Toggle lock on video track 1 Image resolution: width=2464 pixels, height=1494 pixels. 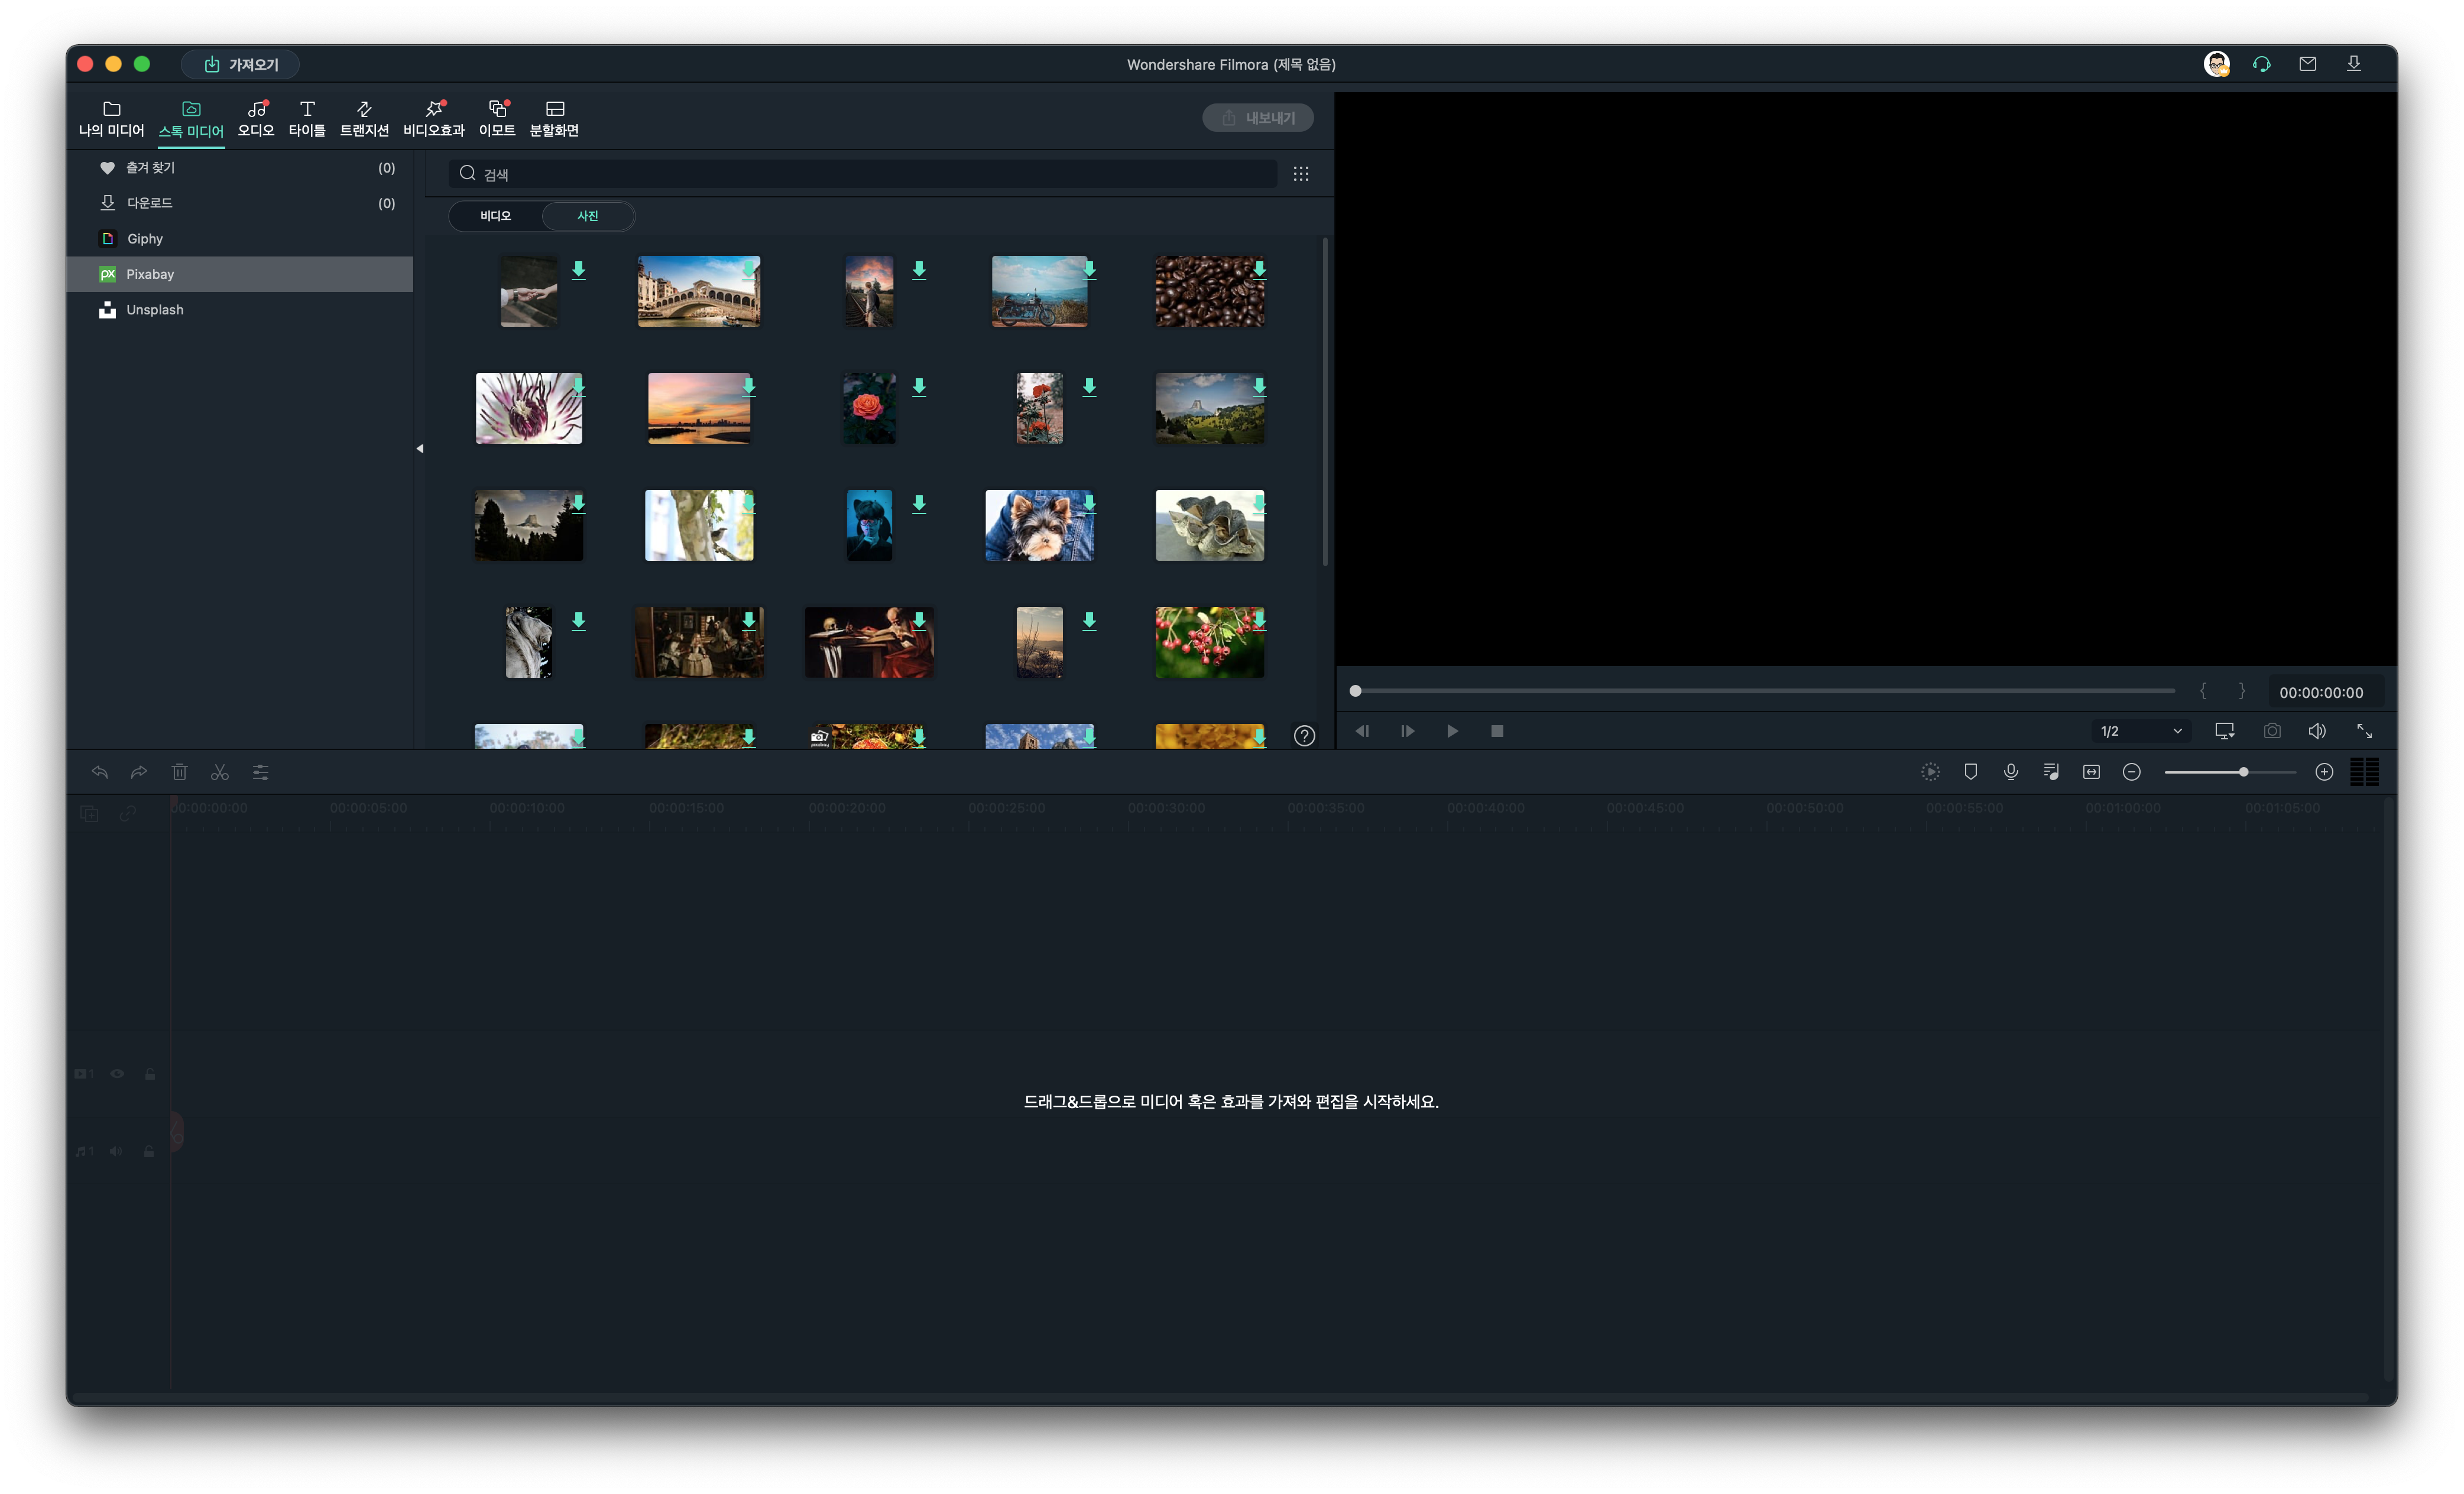pos(150,1074)
